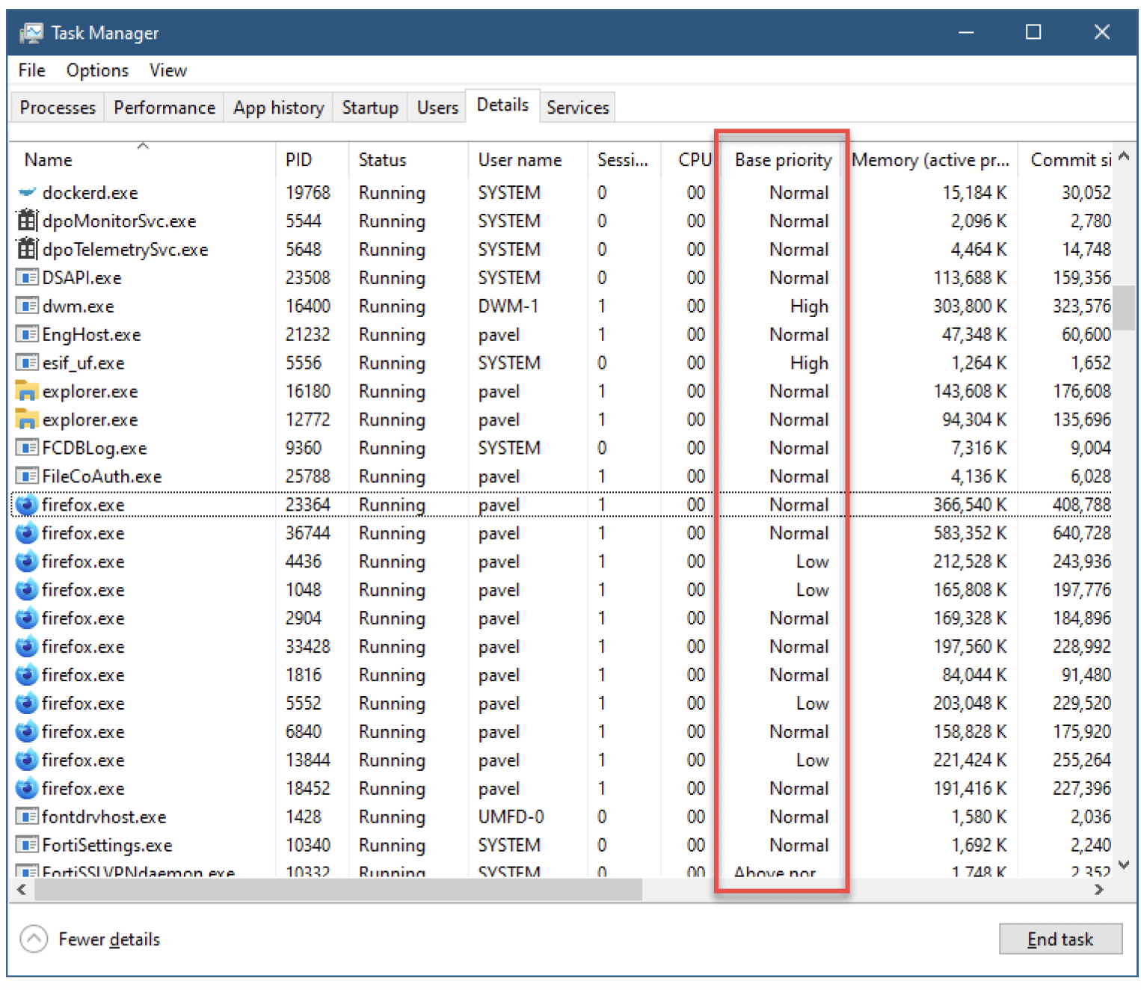The height and width of the screenshot is (990, 1141).
Task: Switch to the Startup tab
Action: 370,108
